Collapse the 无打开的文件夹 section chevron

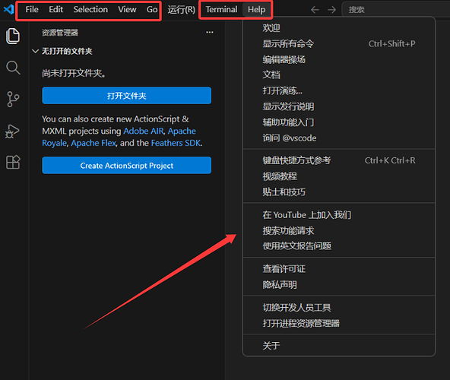tap(35, 52)
